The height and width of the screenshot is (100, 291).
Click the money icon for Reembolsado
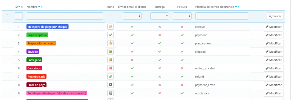point(111,76)
